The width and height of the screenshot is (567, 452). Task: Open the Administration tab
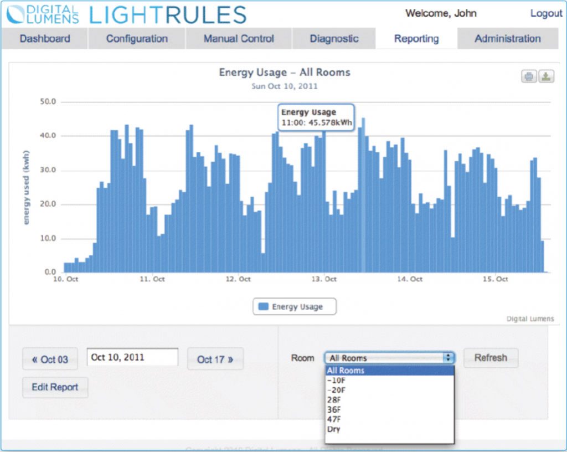[508, 39]
